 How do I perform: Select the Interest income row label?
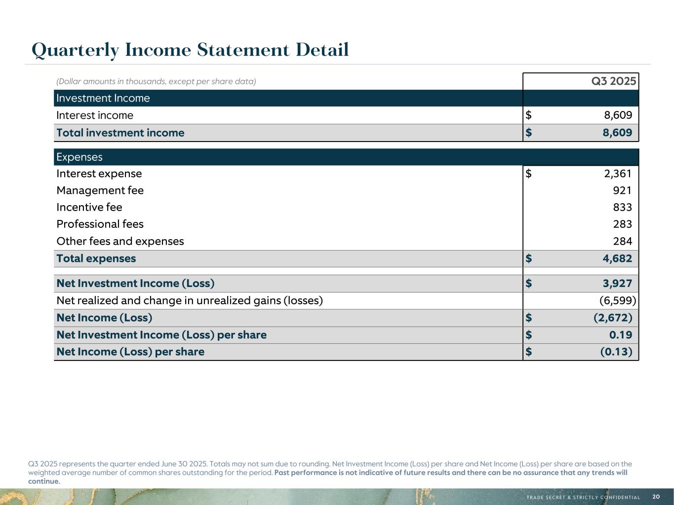(95, 115)
